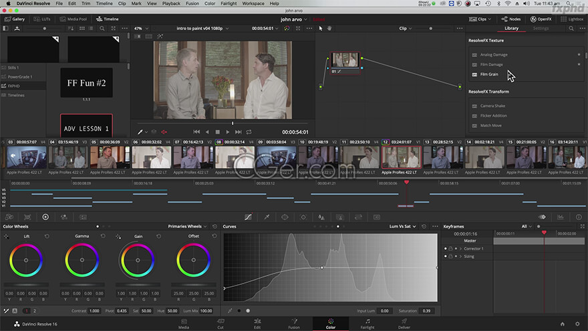Screen dimensions: 588x331
Task: Click the Lift color wheel center
Action: (26, 260)
